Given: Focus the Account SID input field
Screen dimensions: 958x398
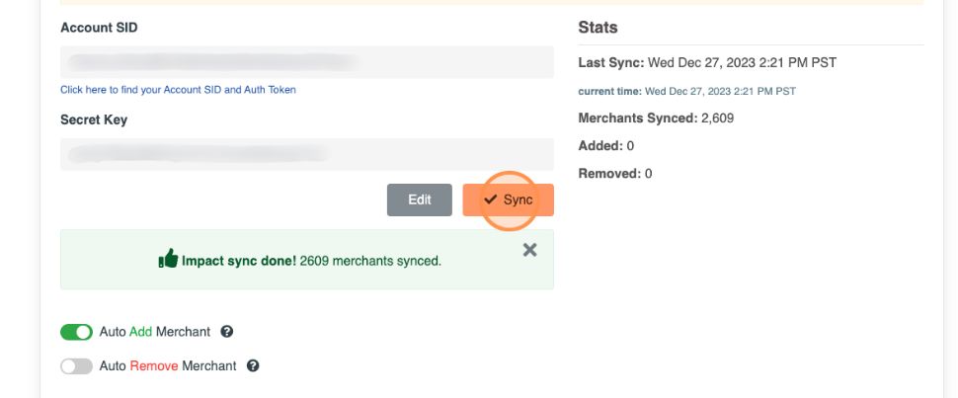Looking at the screenshot, I should (306, 62).
